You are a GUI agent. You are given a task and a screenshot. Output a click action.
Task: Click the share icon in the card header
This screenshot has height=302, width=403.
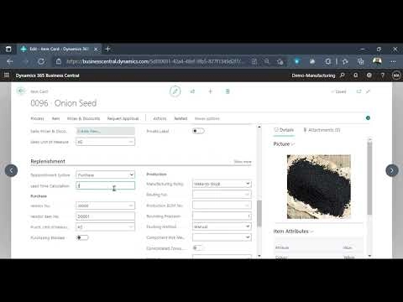(192, 91)
